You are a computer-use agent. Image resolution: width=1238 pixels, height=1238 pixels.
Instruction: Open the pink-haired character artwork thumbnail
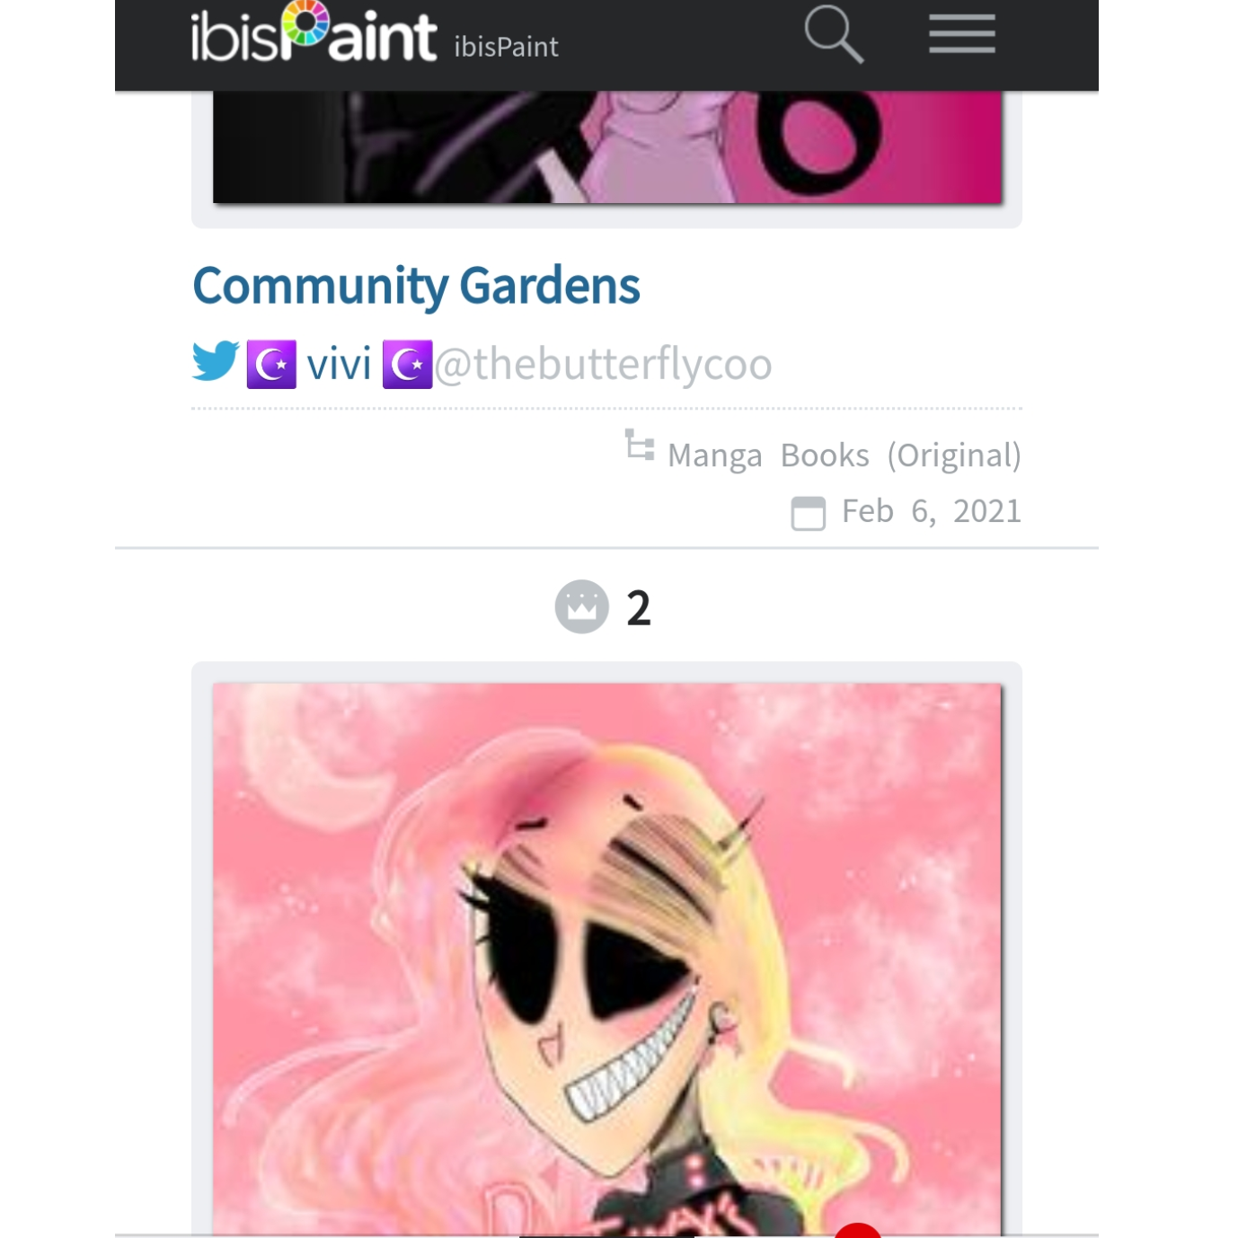click(x=607, y=959)
